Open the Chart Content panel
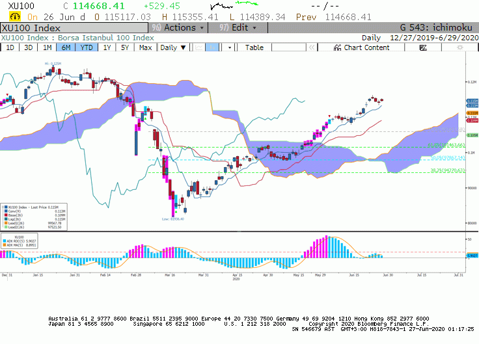 [x=361, y=47]
